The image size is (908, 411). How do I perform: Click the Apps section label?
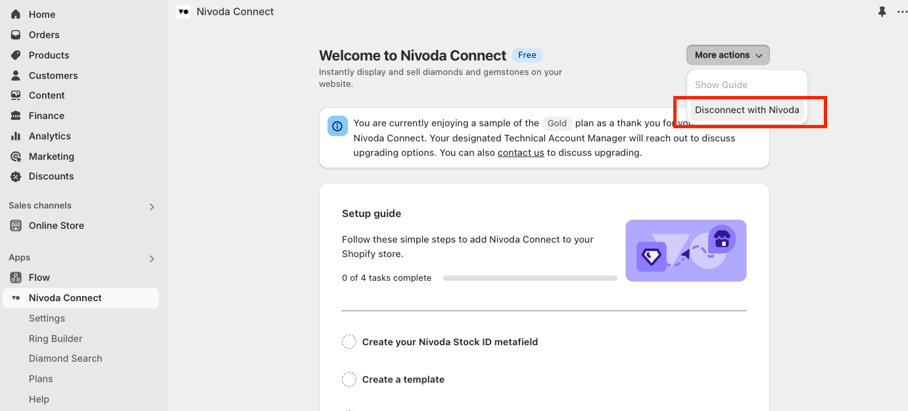(20, 258)
